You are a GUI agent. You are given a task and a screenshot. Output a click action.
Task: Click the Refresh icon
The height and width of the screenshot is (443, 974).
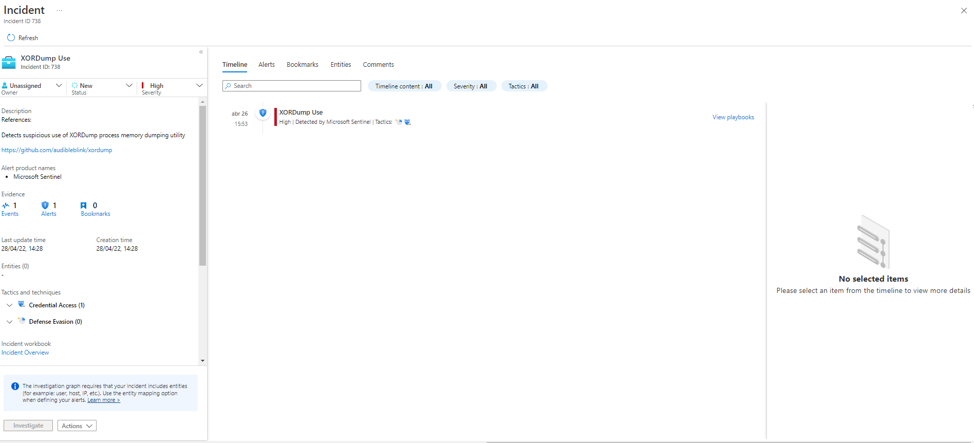(11, 38)
